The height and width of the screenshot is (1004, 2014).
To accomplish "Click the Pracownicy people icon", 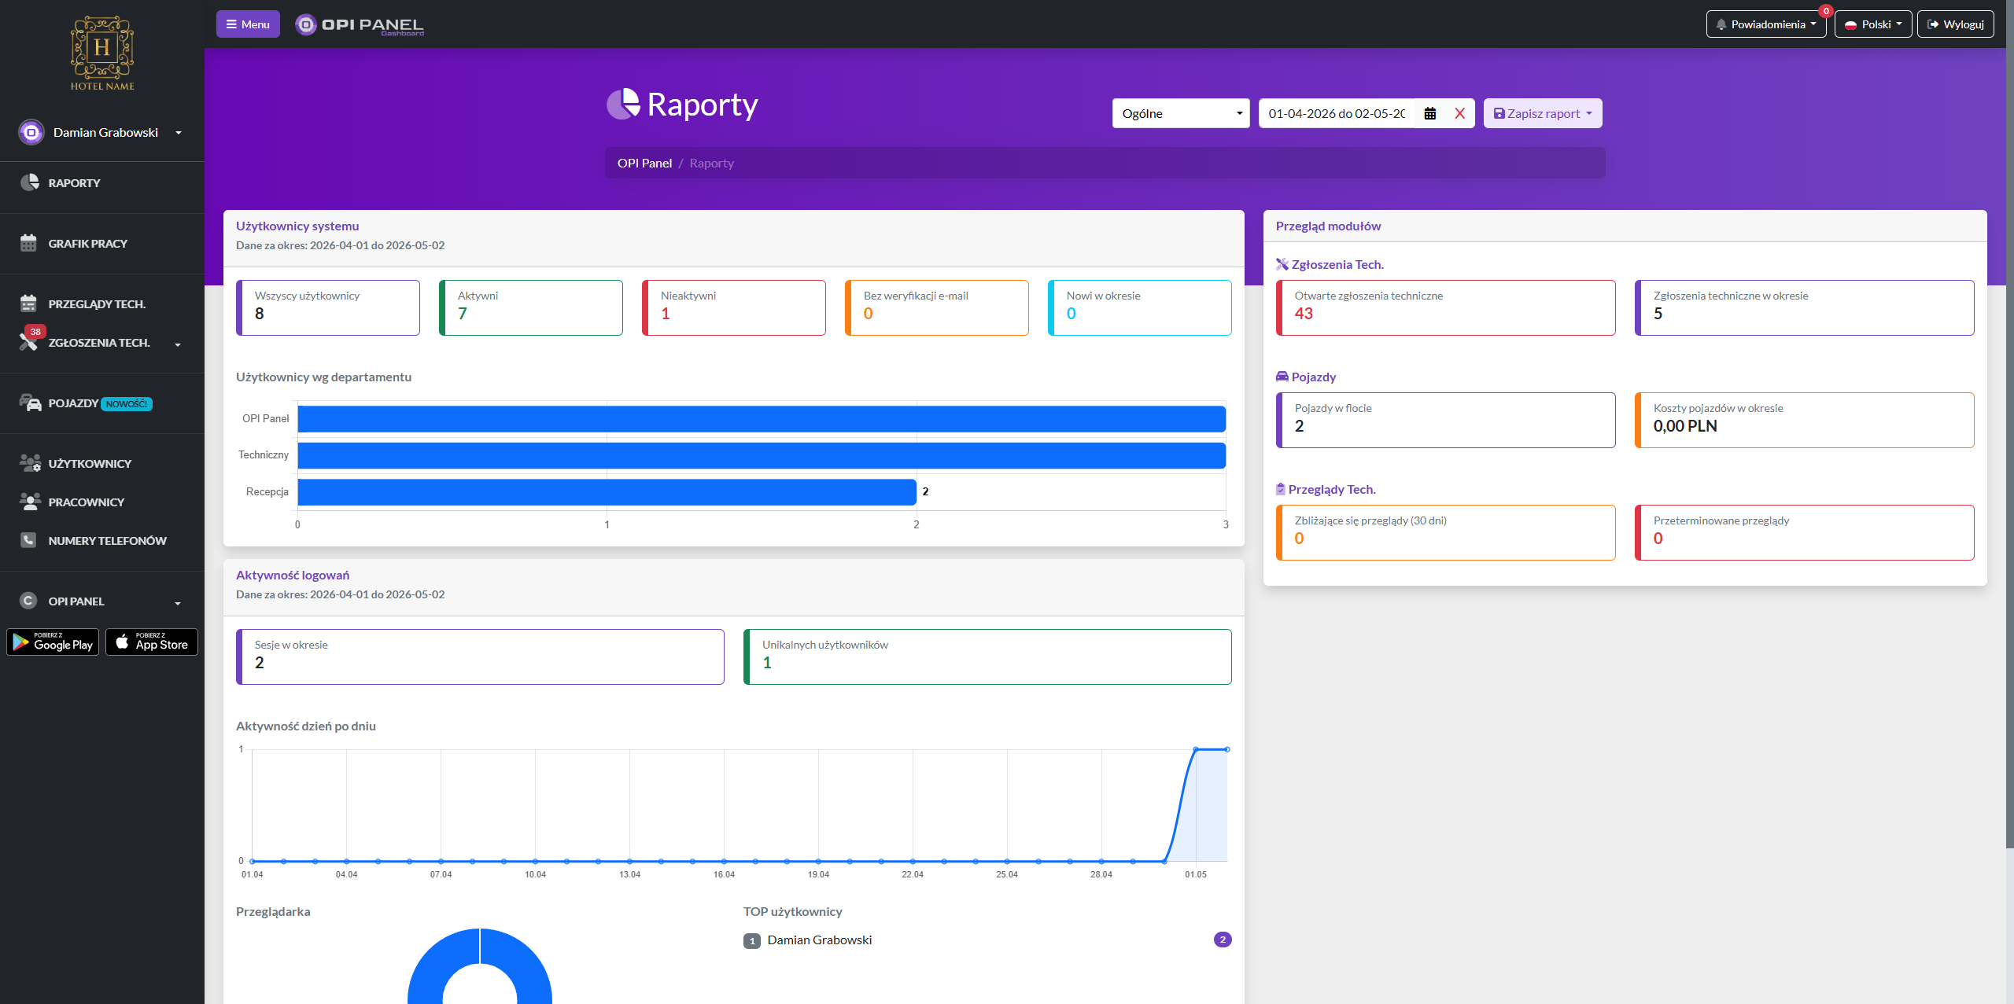I will coord(30,502).
